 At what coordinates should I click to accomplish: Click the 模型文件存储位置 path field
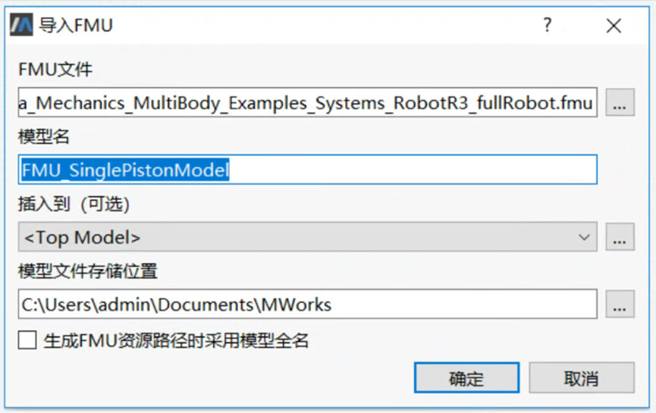307,304
